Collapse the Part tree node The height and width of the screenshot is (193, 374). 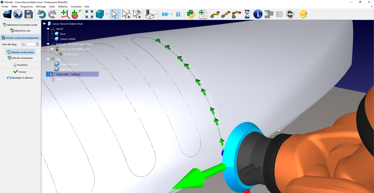pyautogui.click(x=48, y=59)
